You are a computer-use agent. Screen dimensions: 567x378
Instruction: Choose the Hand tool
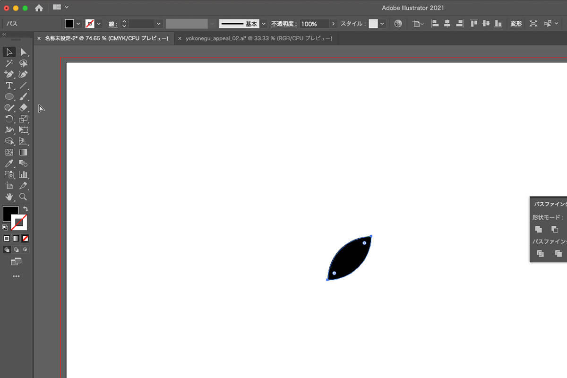(9, 197)
